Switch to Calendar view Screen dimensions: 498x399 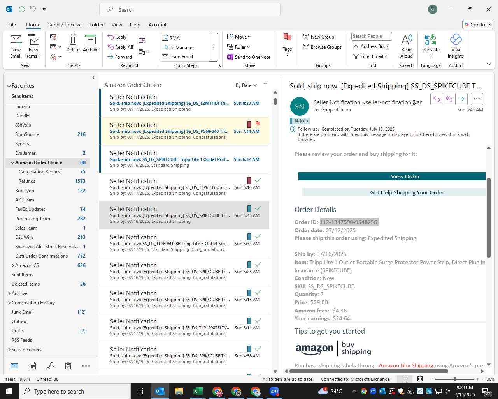pyautogui.click(x=32, y=366)
